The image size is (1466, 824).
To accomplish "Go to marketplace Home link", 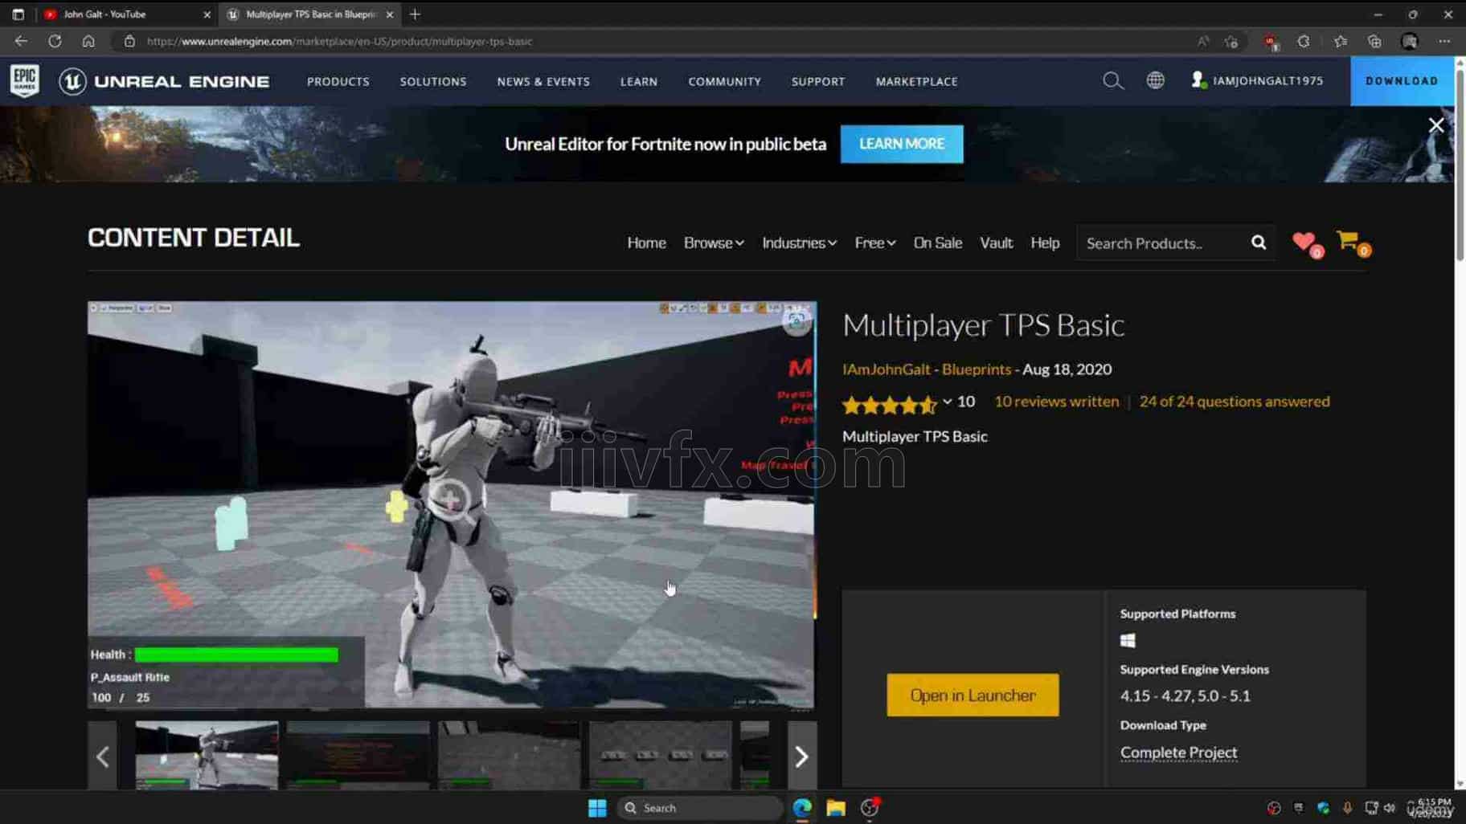I will coord(646,243).
